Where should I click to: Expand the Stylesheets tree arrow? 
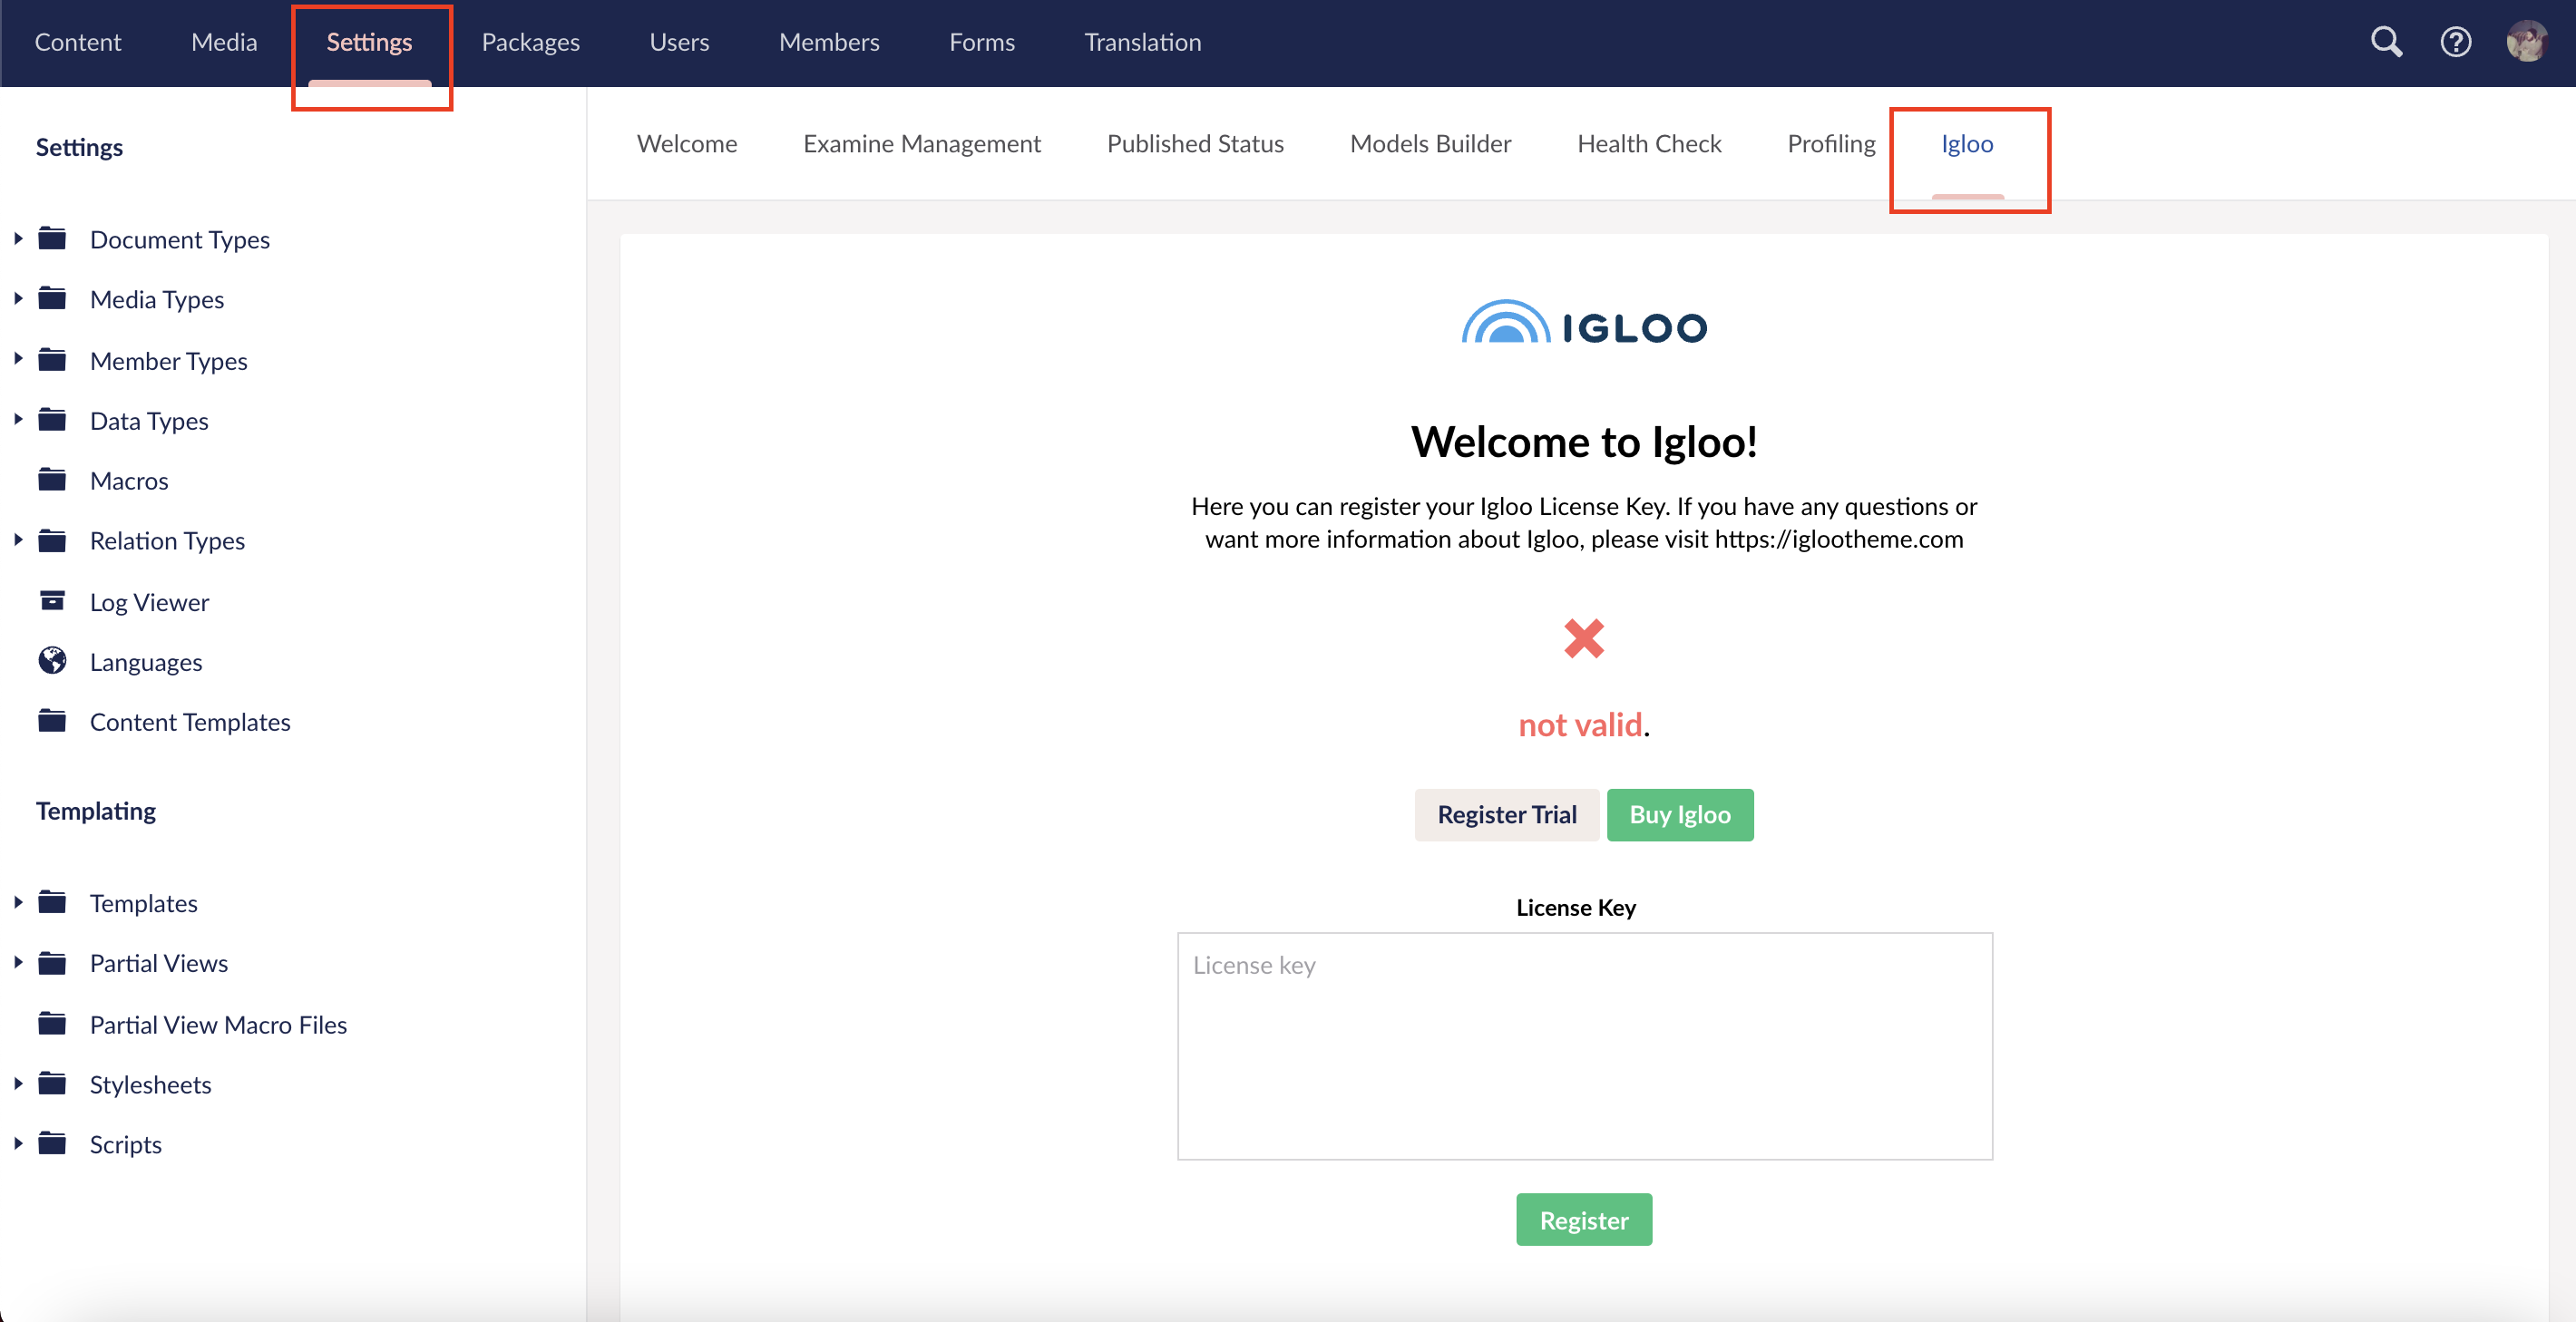click(x=18, y=1084)
